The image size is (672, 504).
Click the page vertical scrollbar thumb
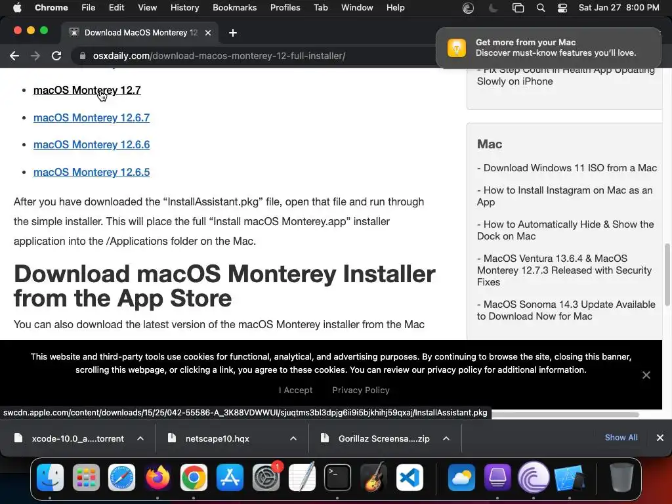coord(667,275)
